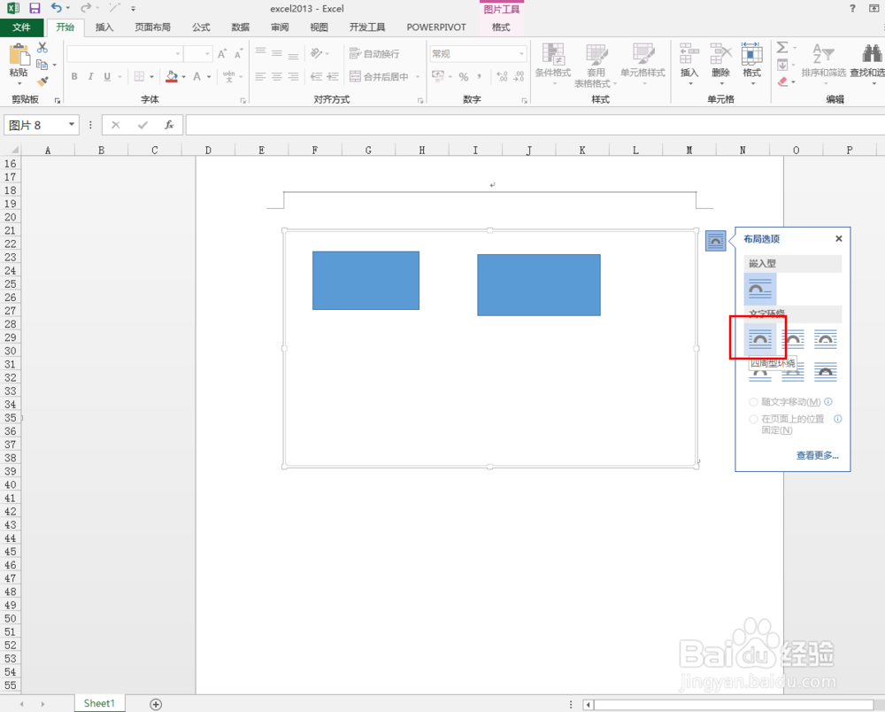
Task: Click the 查看更多 link in layout options
Action: pyautogui.click(x=815, y=454)
